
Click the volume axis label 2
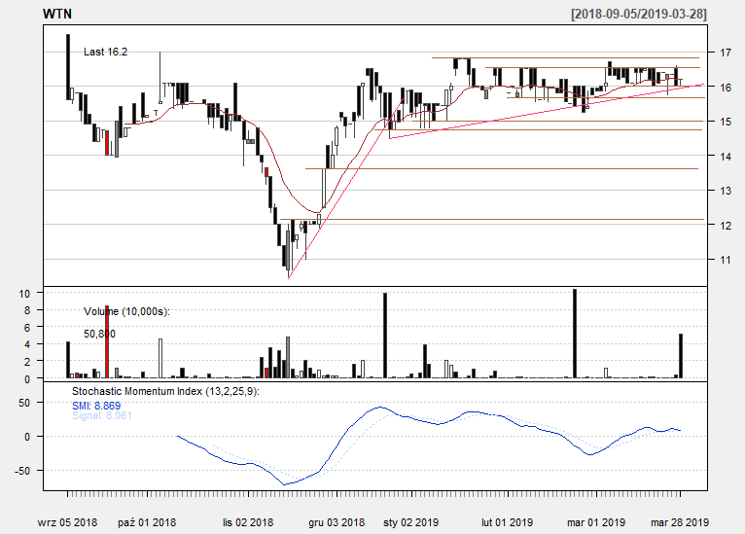click(27, 362)
